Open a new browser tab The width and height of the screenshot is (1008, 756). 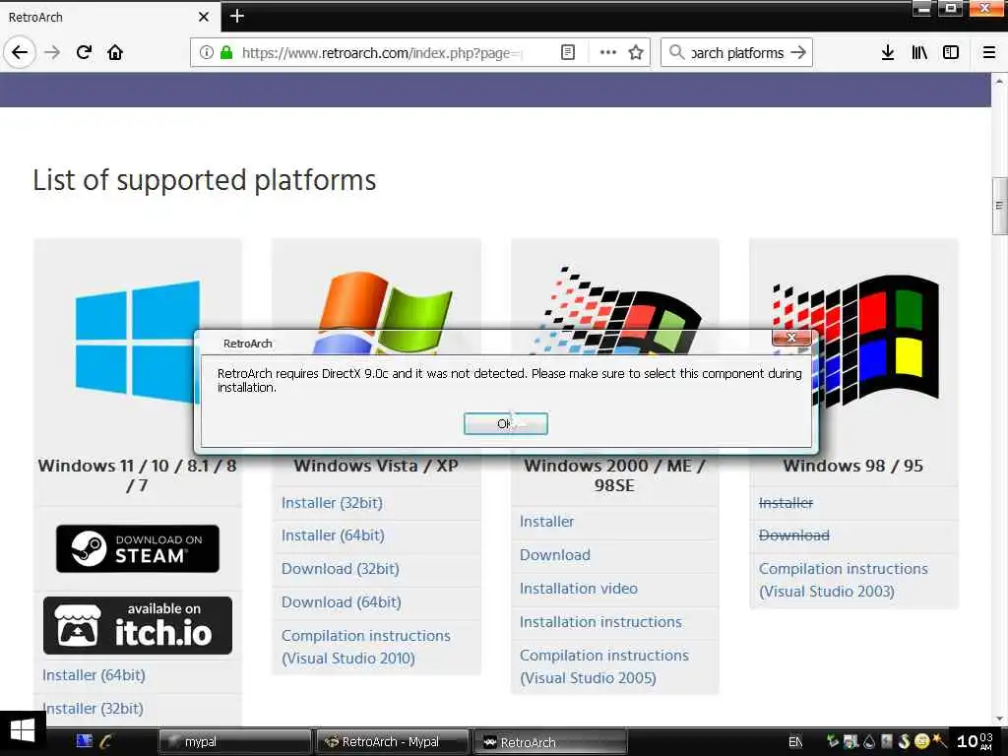236,16
